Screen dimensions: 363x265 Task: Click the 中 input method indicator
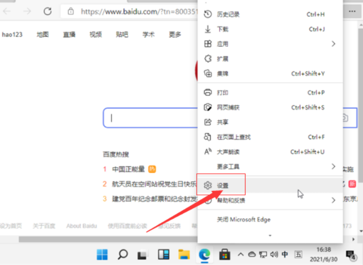tap(285, 255)
